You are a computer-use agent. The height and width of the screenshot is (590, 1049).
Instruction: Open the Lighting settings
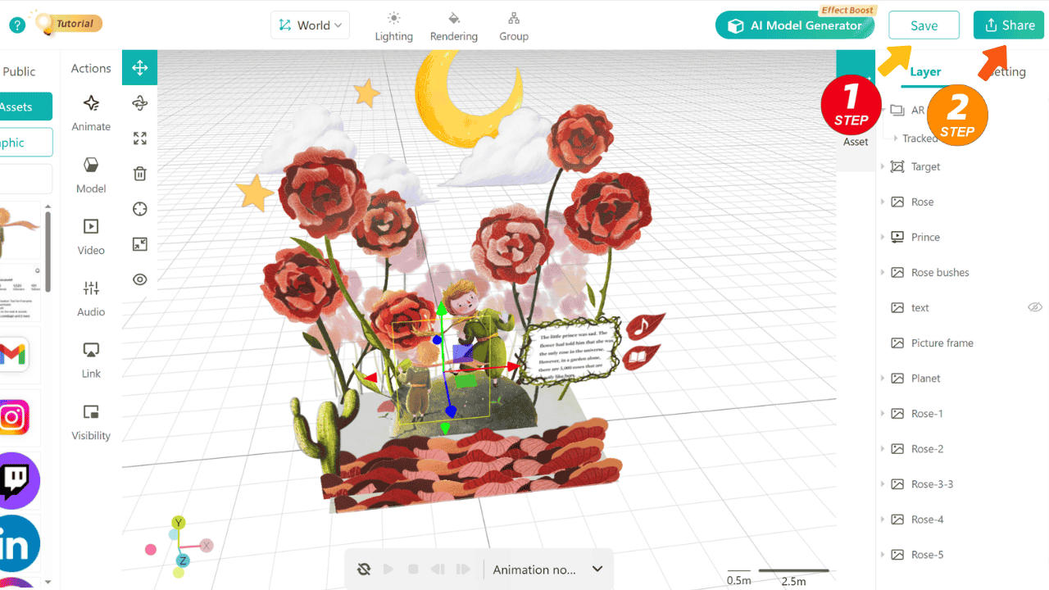pyautogui.click(x=393, y=26)
